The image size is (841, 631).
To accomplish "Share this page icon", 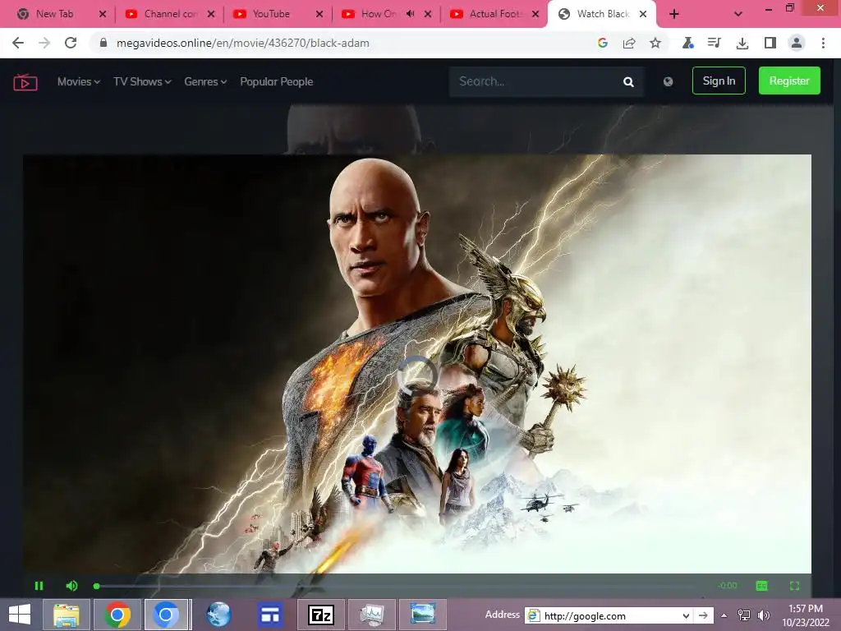I will (x=628, y=43).
